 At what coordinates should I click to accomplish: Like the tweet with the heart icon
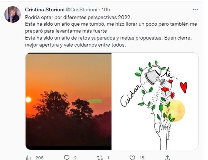pyautogui.click(x=132, y=157)
